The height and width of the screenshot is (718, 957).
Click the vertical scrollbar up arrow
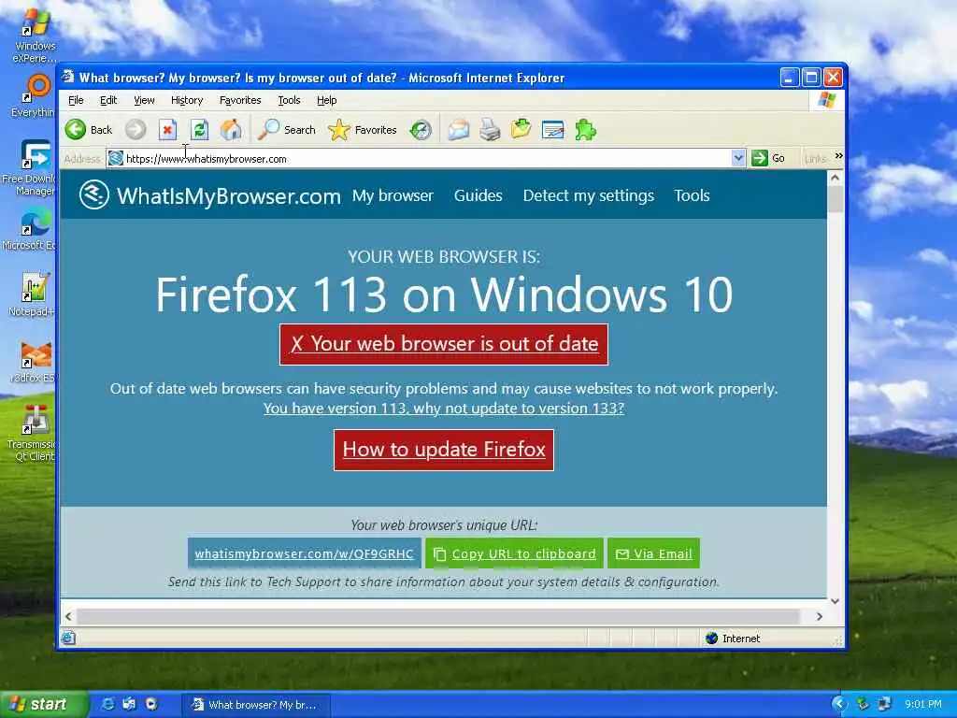pyautogui.click(x=835, y=178)
